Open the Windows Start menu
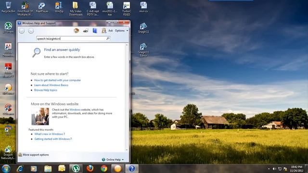The width and height of the screenshot is (308, 173). [6, 169]
